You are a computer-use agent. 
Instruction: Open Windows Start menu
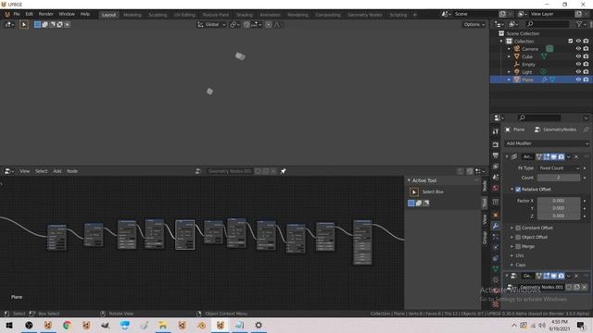(9, 325)
